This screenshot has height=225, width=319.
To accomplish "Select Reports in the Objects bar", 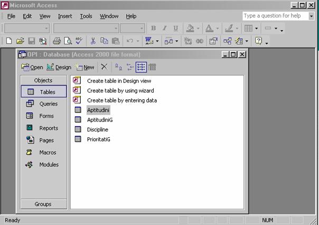I will point(43,128).
